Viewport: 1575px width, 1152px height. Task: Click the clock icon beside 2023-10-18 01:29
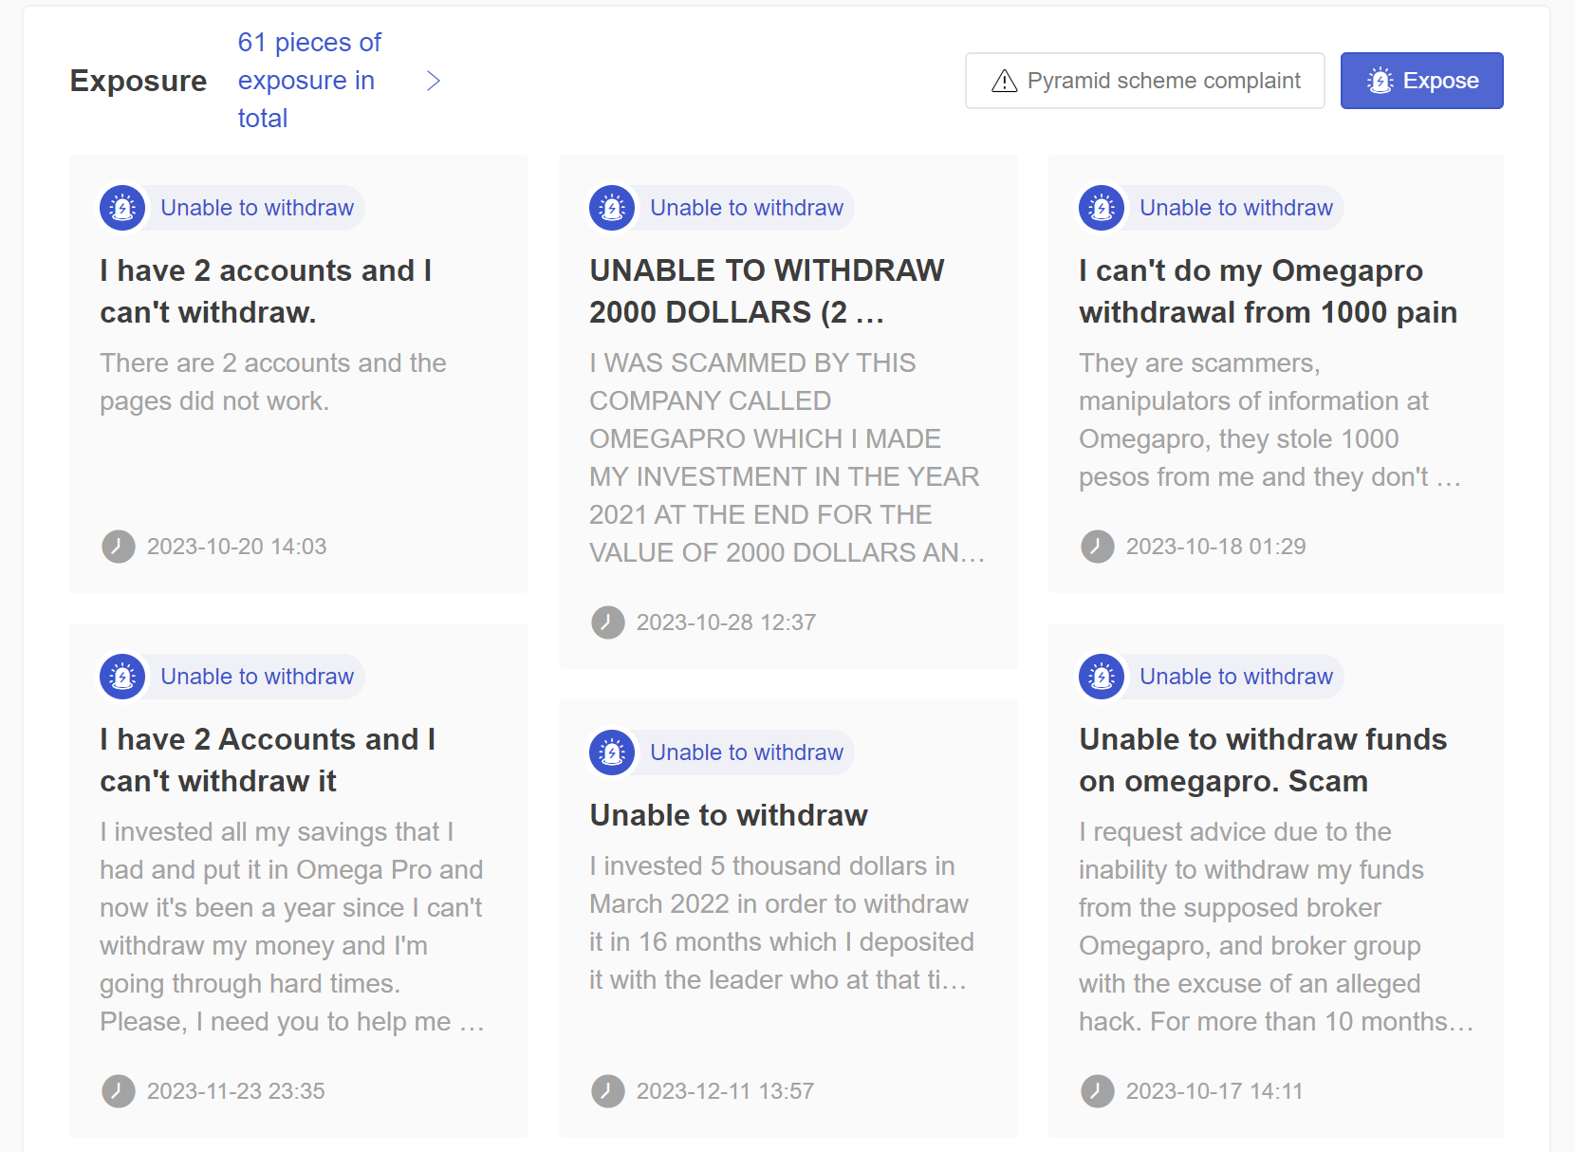coord(1098,547)
